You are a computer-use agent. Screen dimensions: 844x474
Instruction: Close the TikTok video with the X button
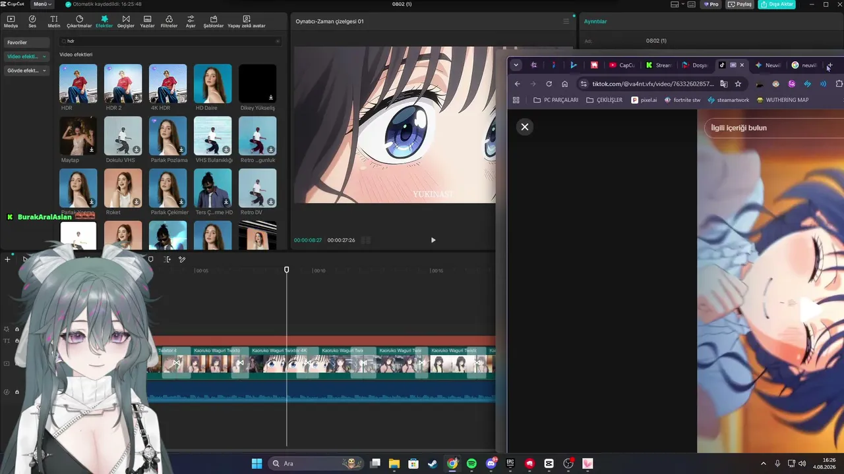tap(525, 127)
